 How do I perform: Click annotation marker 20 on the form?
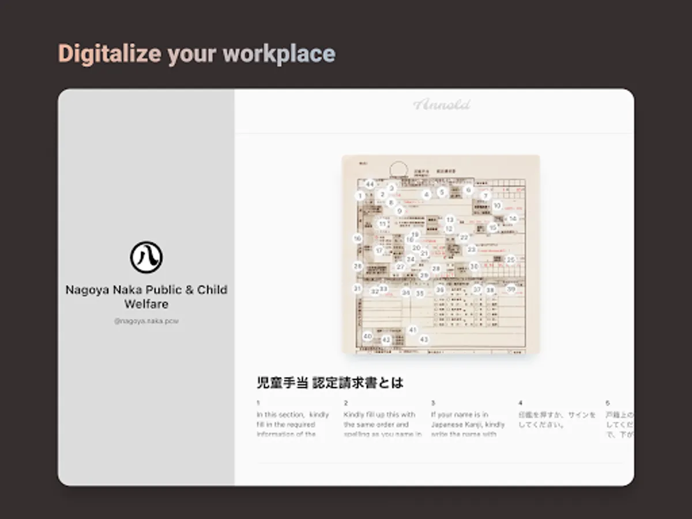(x=416, y=248)
